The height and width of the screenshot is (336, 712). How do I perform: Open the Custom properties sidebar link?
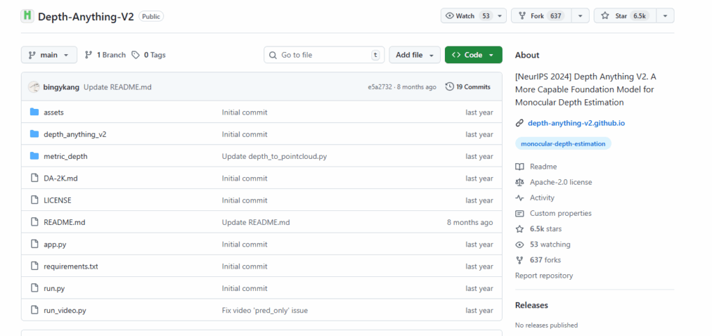(561, 213)
